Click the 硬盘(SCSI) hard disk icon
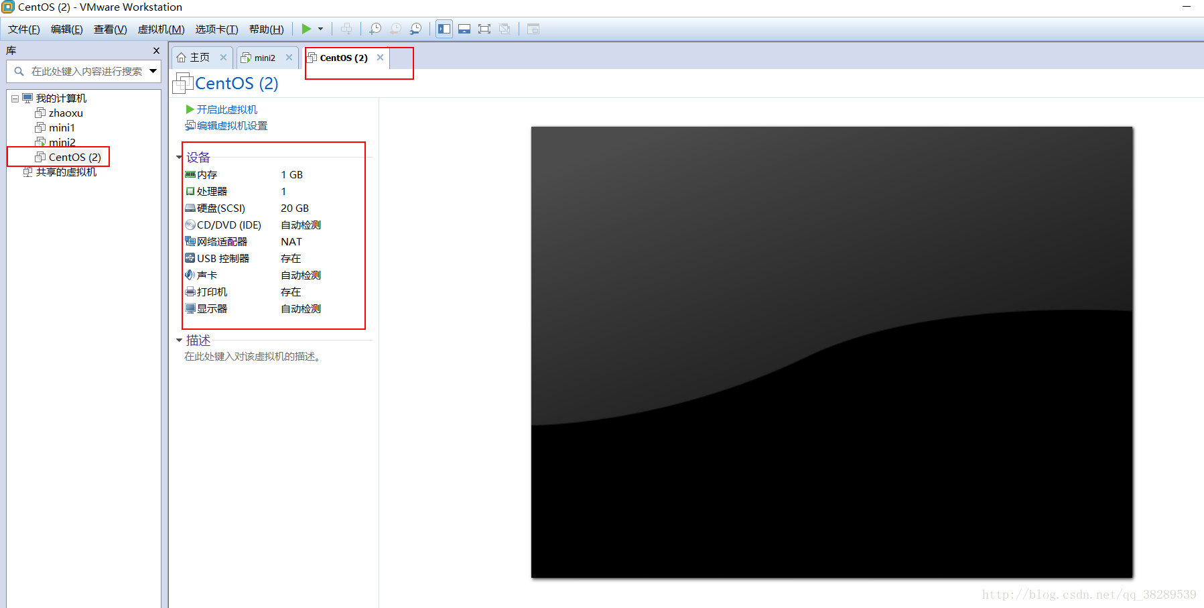 point(190,208)
